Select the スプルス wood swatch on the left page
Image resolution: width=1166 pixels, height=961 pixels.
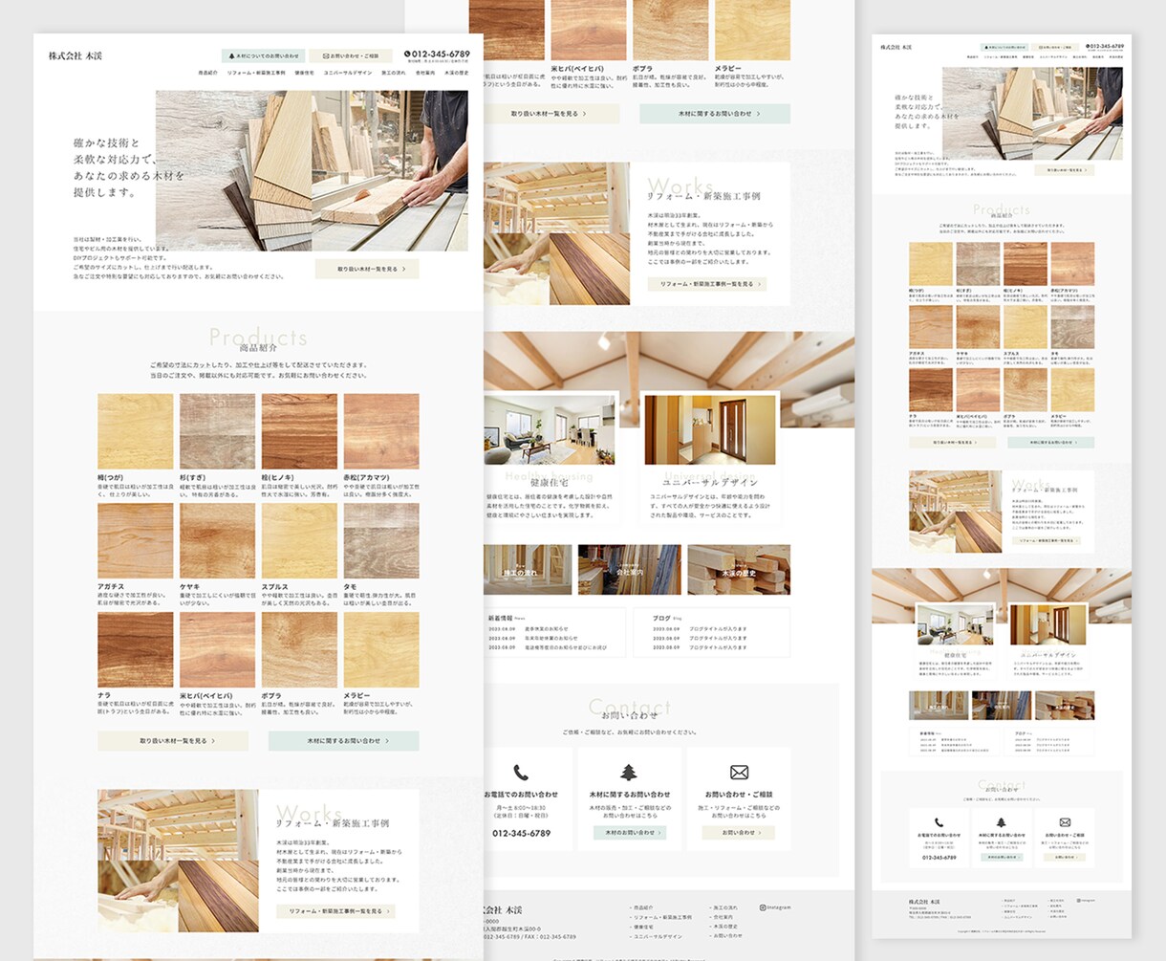(x=300, y=541)
